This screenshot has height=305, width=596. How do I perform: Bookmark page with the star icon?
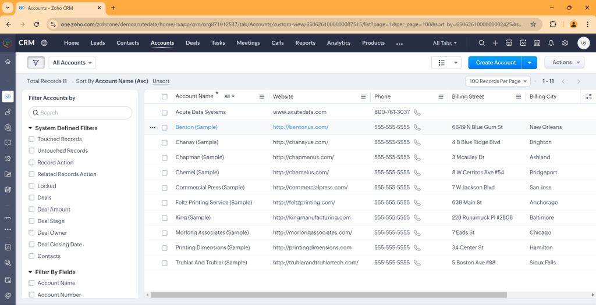click(x=533, y=24)
